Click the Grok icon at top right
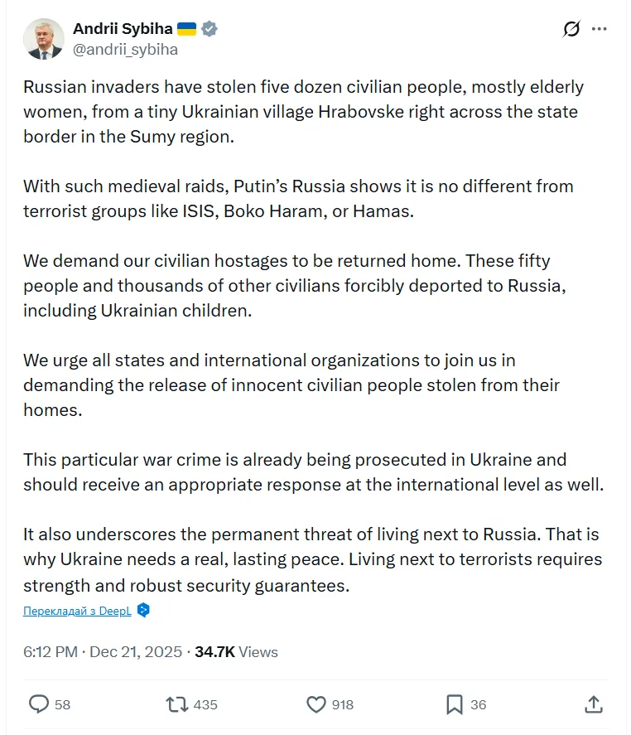Screen dimensions: 631x735 [x=570, y=28]
